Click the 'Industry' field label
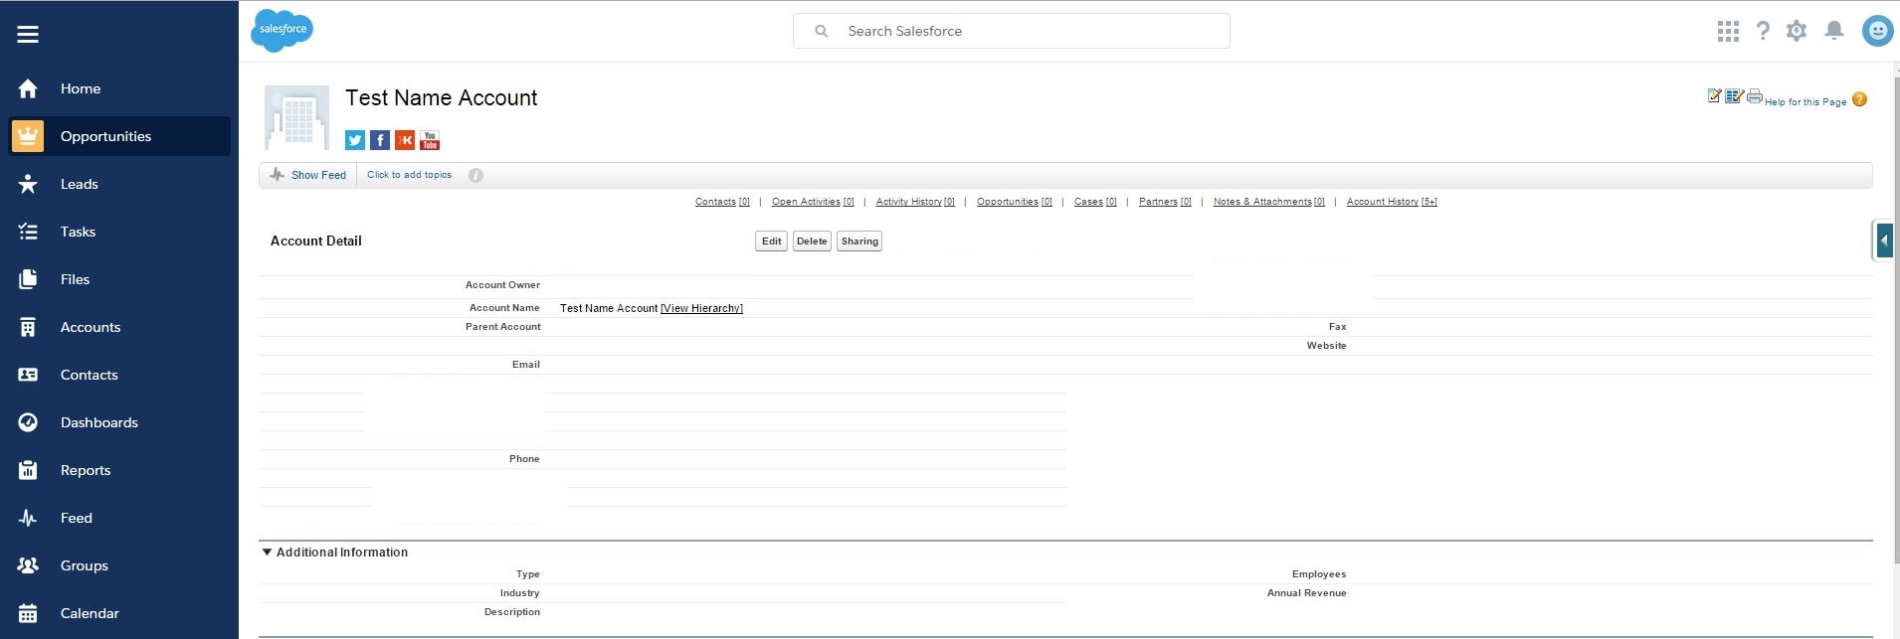The width and height of the screenshot is (1900, 639). pyautogui.click(x=519, y=593)
